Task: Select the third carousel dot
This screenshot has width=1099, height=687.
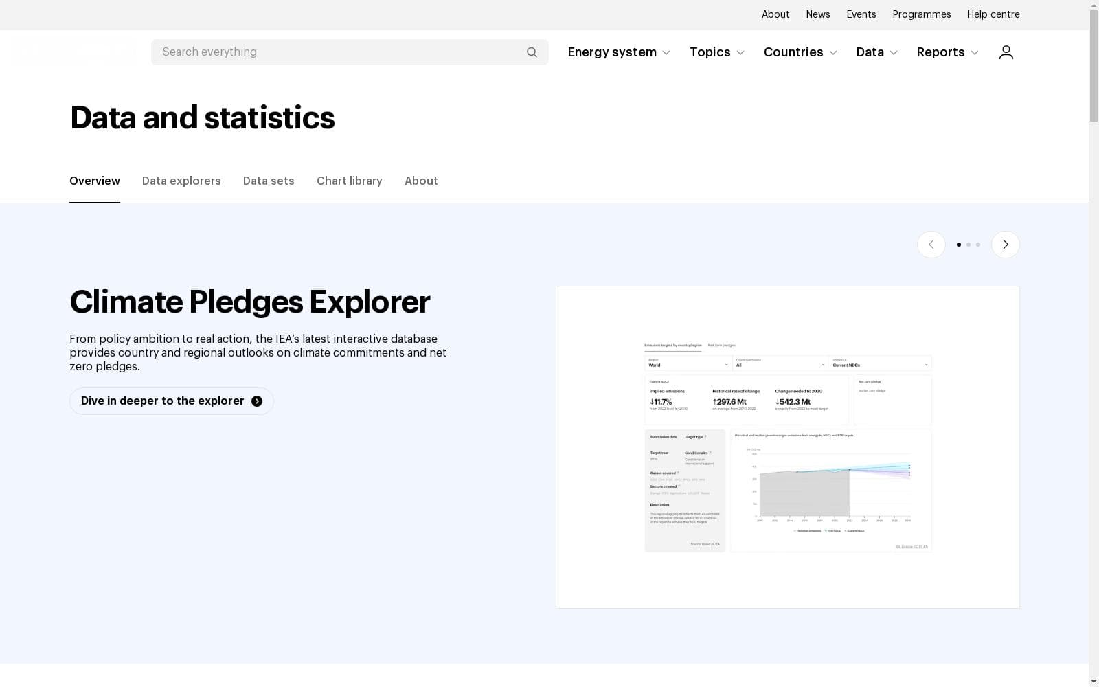Action: 978,245
